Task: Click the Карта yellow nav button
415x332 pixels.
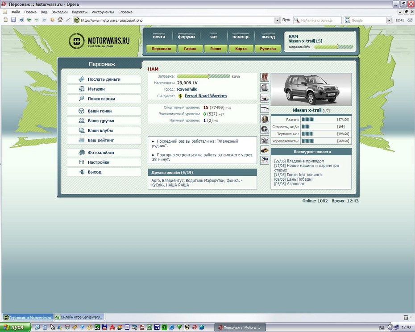Action: pyautogui.click(x=241, y=49)
